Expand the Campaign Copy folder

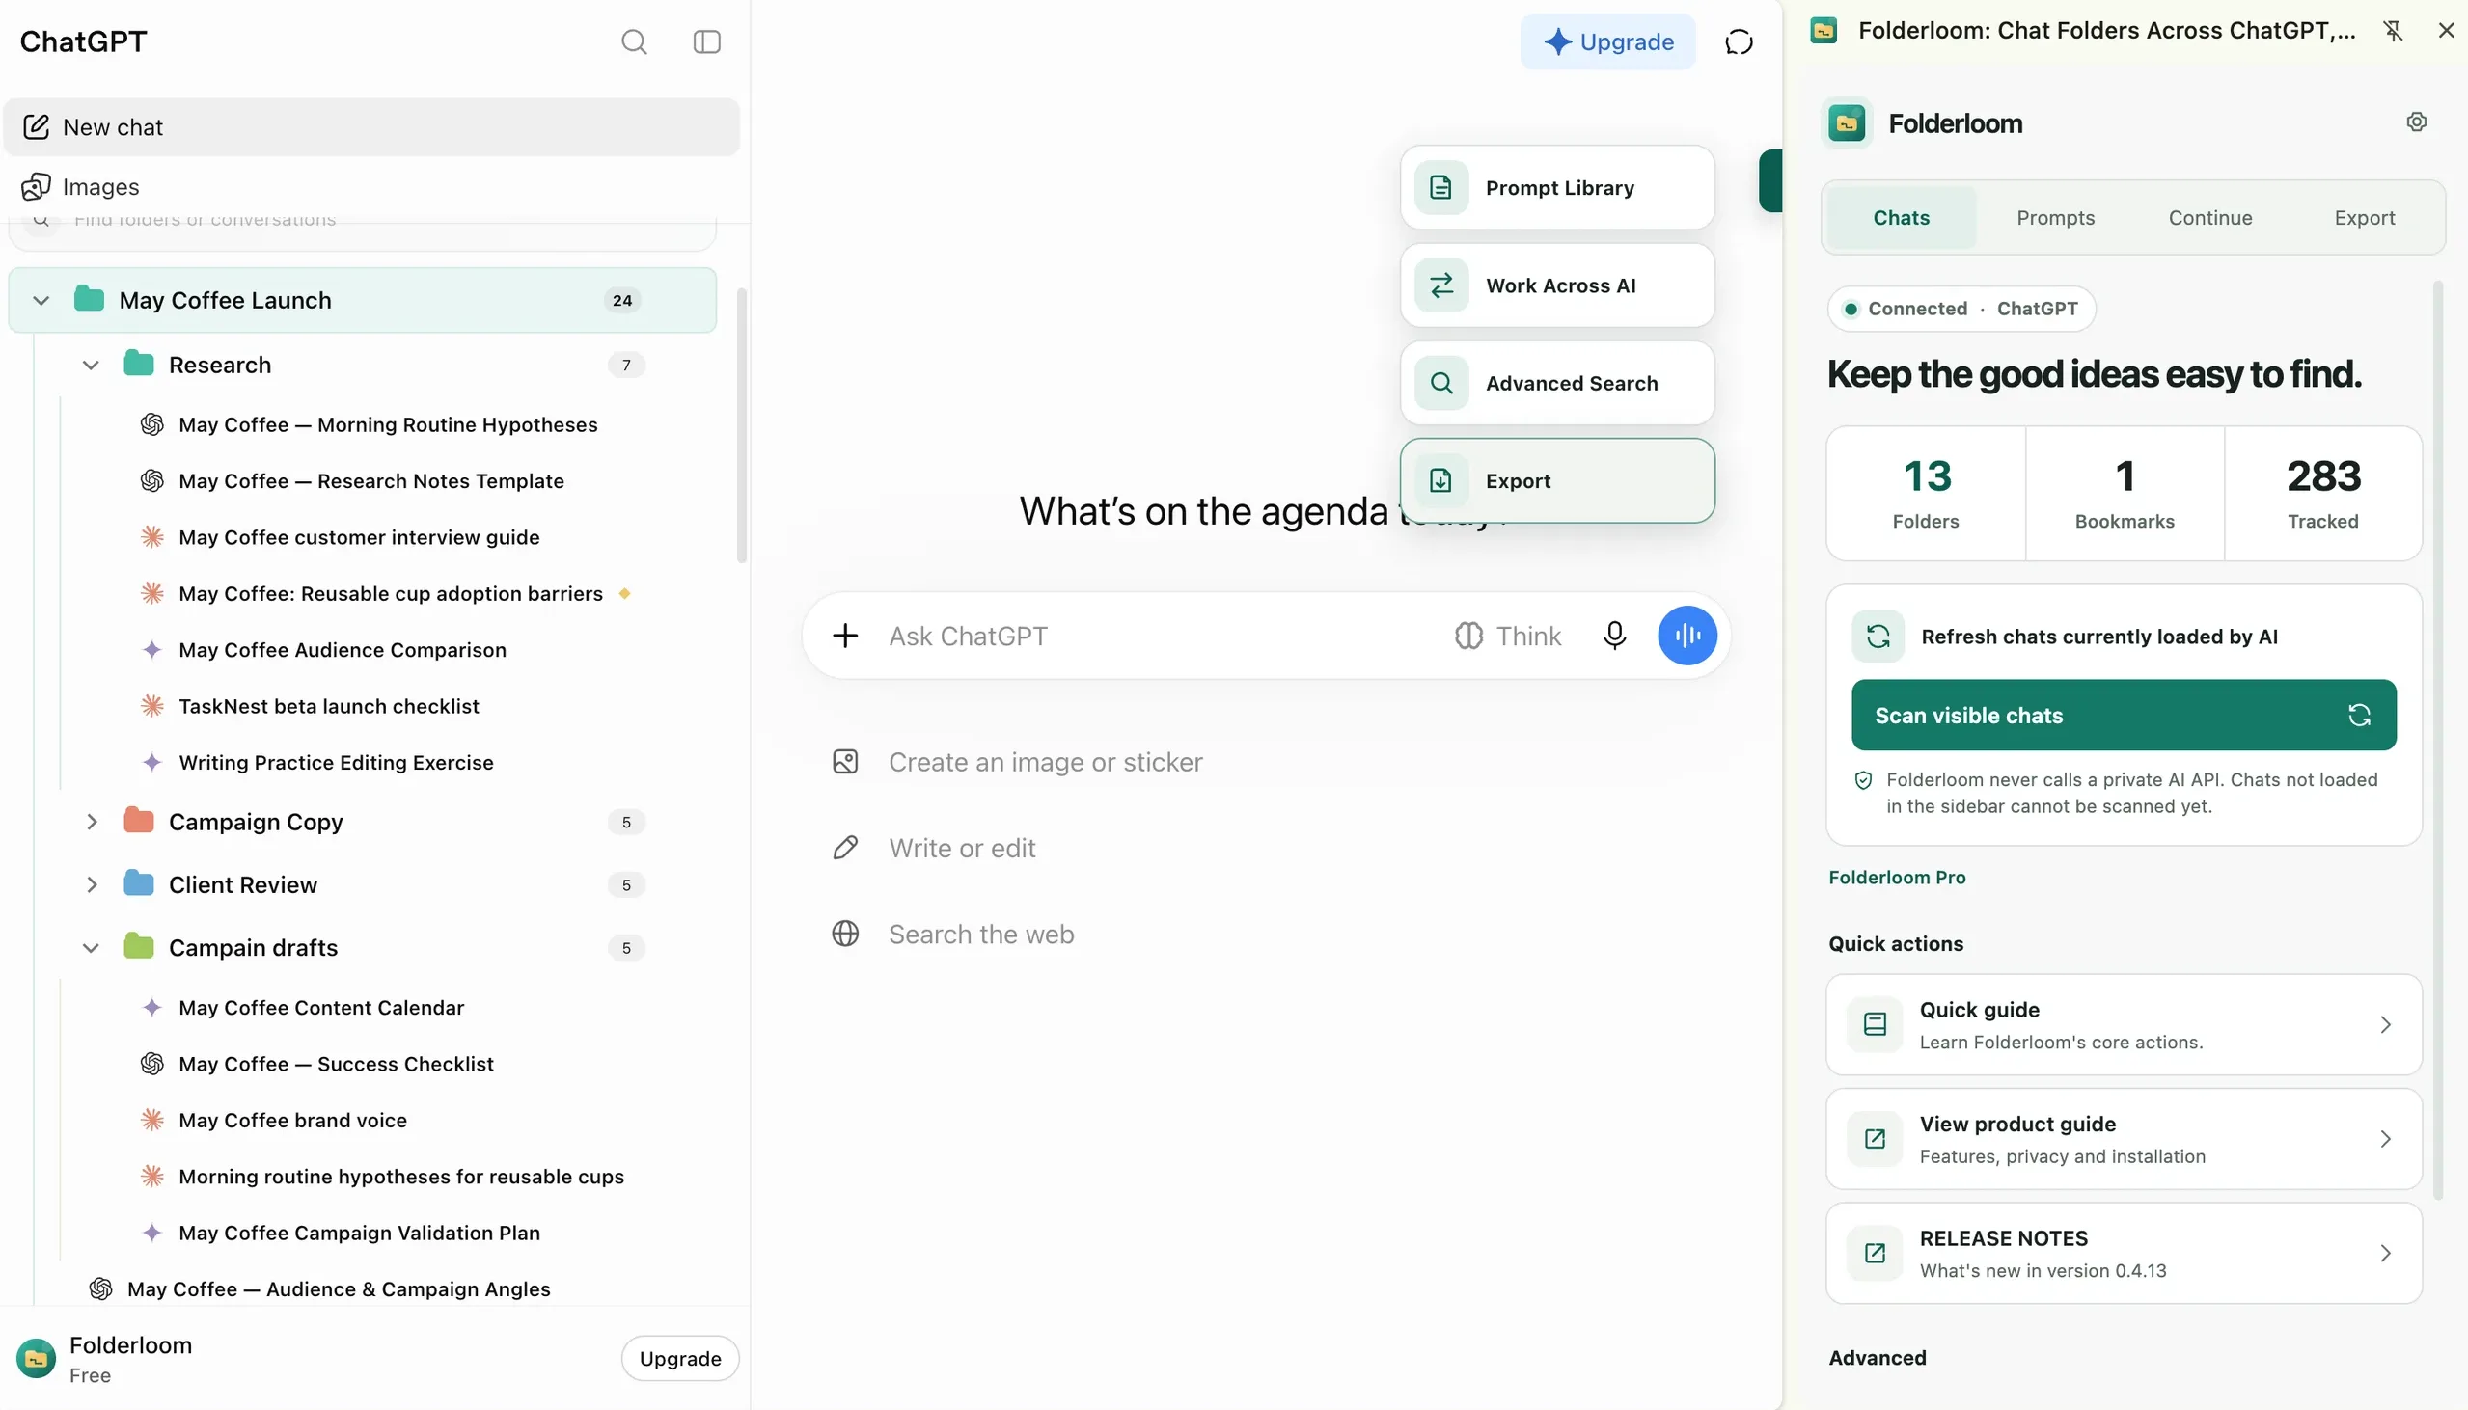[91, 821]
